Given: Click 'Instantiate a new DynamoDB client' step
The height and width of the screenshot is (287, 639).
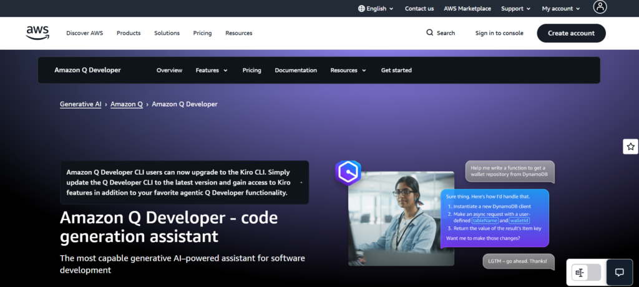Looking at the screenshot, I should coord(492,207).
